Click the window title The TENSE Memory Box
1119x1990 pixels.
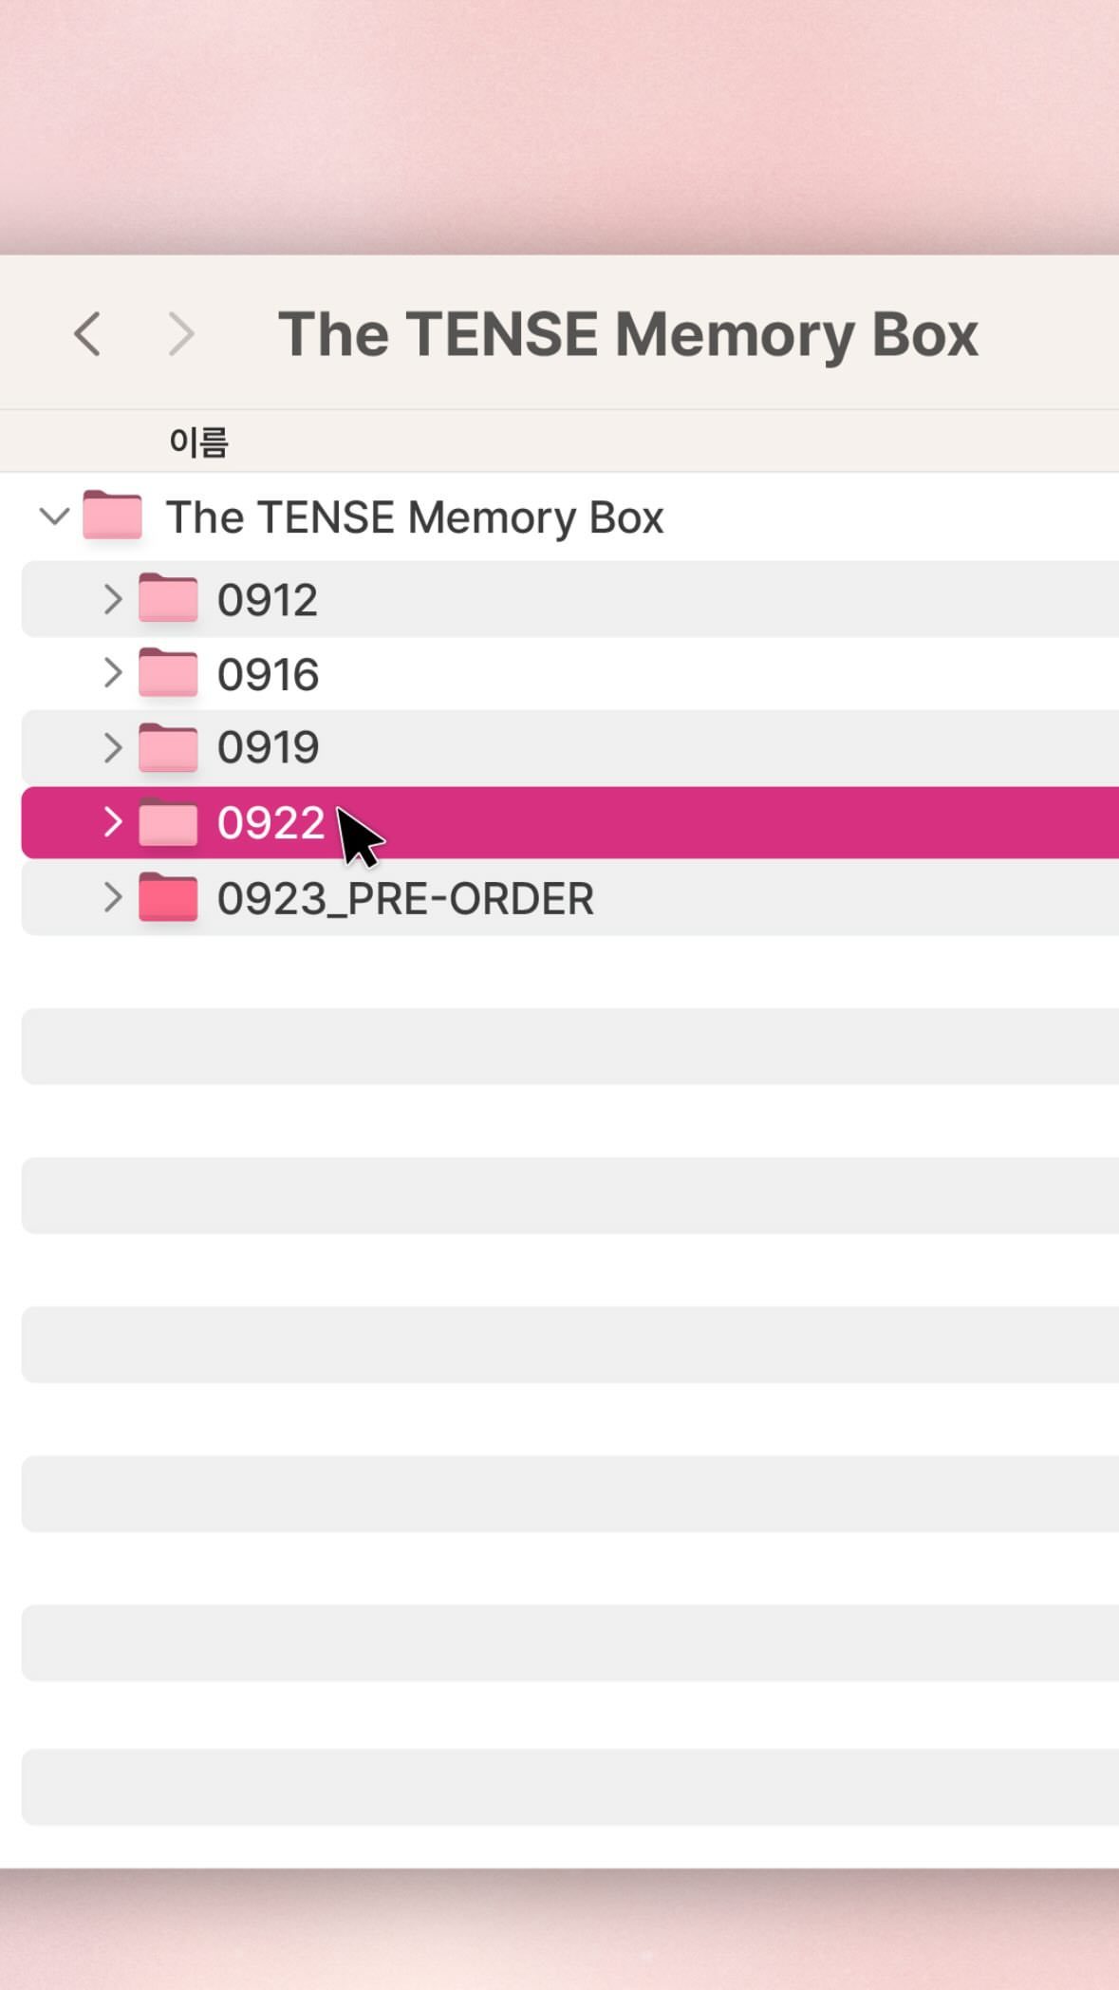[627, 334]
